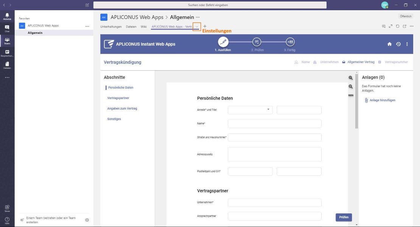
Task: Open the Besprechungen calendar icon
Action: [7, 53]
